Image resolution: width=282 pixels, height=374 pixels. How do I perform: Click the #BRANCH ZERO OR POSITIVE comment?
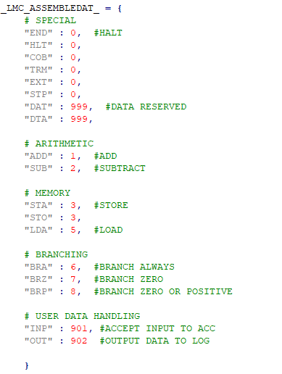pos(163,291)
